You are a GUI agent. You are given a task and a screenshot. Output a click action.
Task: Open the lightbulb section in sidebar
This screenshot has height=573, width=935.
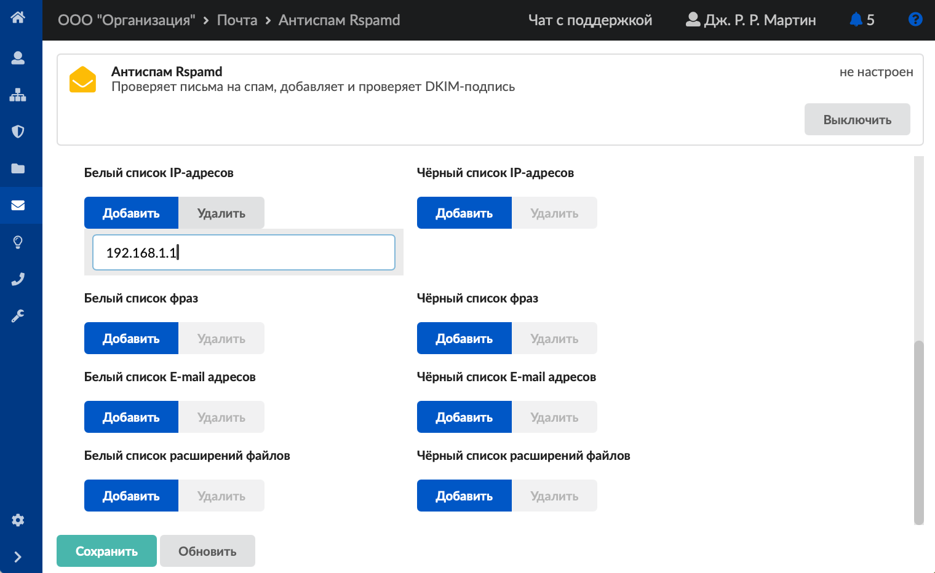(x=18, y=242)
